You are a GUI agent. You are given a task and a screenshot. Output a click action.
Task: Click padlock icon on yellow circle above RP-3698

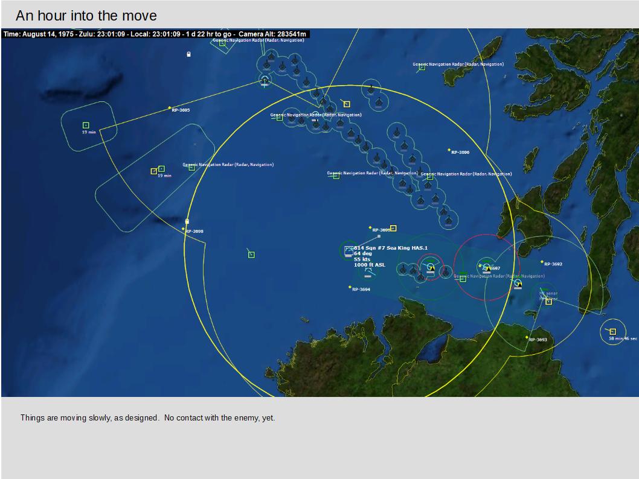point(187,221)
